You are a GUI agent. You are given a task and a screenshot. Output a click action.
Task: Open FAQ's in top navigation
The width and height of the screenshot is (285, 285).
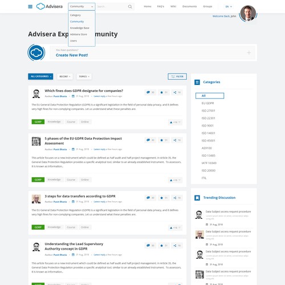coord(160,6)
